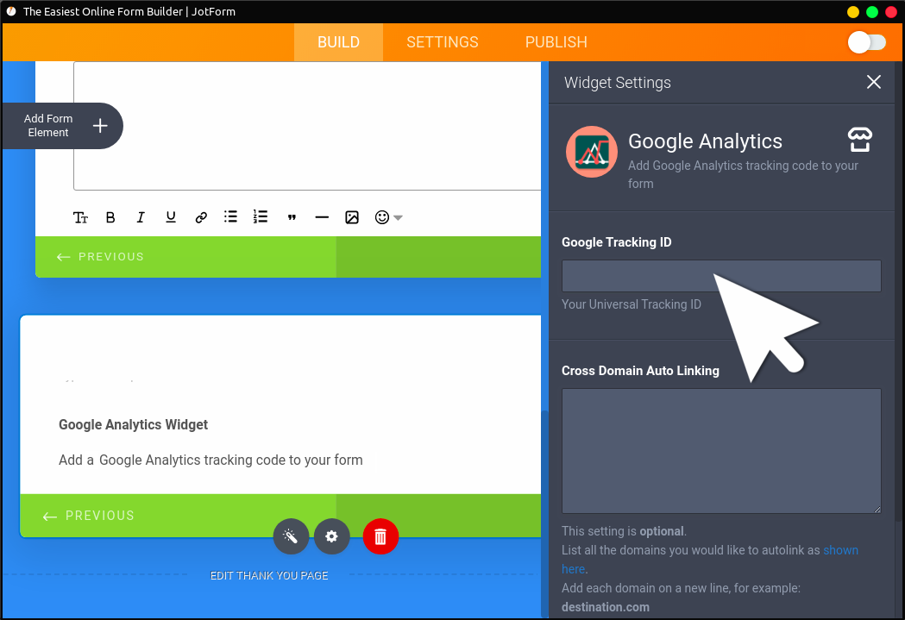
Task: Switch to the Publish tab
Action: point(556,42)
